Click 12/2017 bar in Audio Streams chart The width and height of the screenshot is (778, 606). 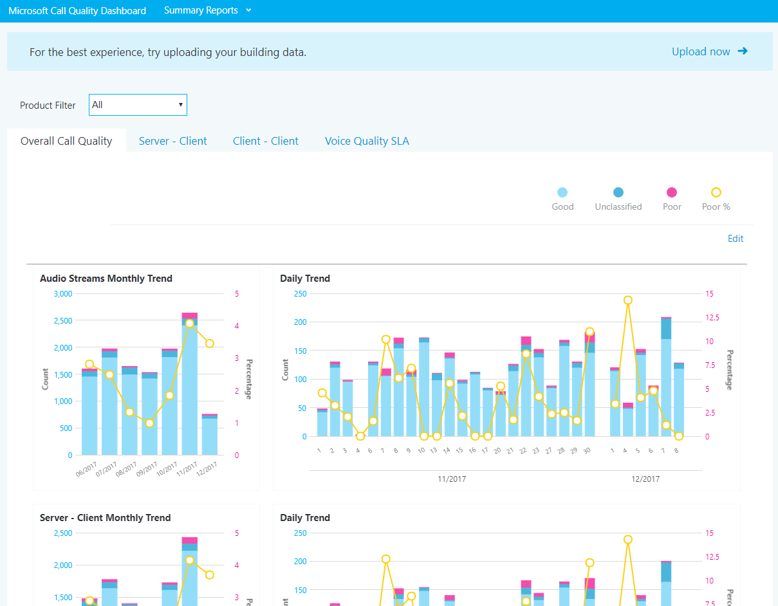tap(210, 435)
